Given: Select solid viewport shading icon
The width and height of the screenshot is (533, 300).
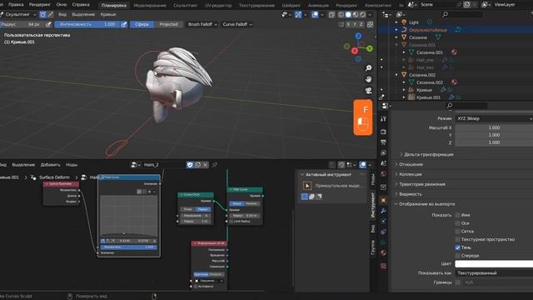Looking at the screenshot, I should click(348, 15).
